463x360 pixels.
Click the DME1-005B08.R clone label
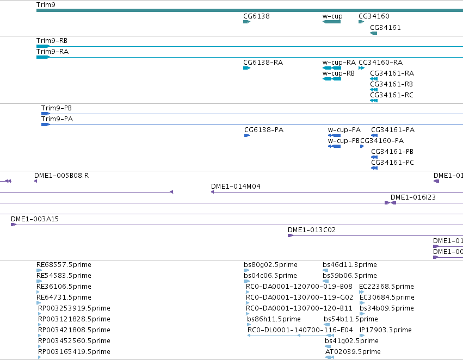[61, 176]
